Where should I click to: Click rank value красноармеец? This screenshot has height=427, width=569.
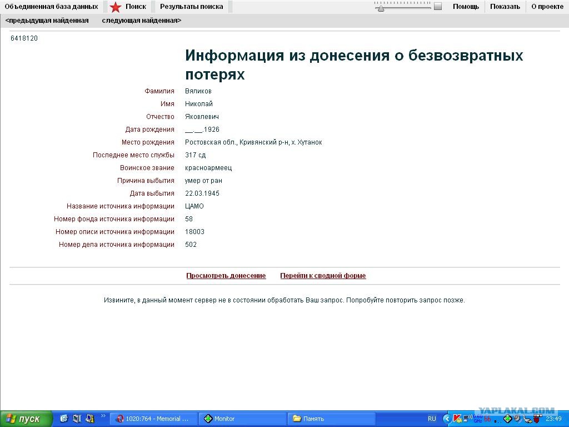click(208, 168)
